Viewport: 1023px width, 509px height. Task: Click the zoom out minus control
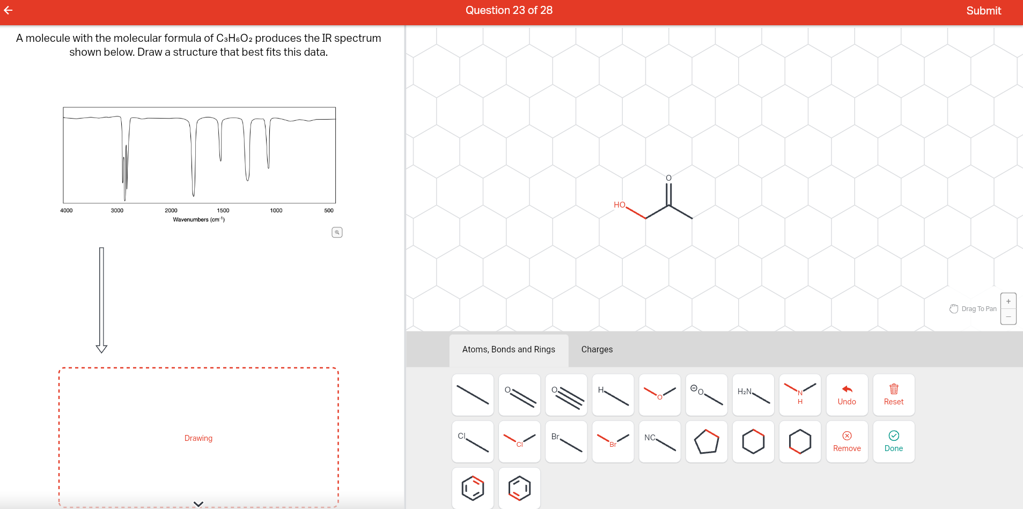[1008, 316]
